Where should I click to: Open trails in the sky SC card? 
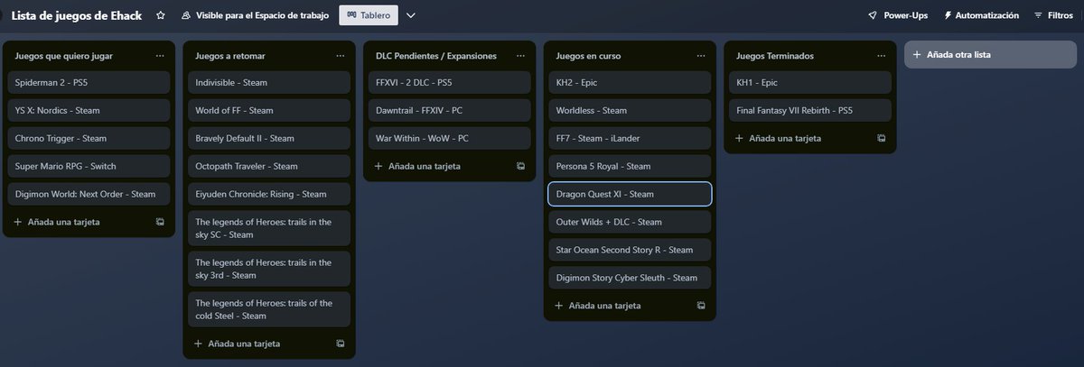click(x=269, y=228)
